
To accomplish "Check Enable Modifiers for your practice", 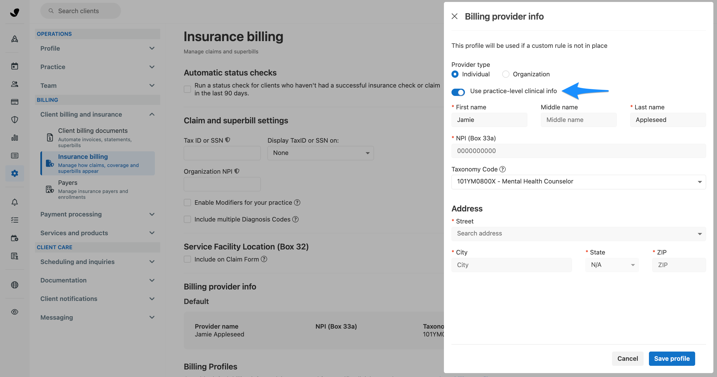I will (x=187, y=202).
